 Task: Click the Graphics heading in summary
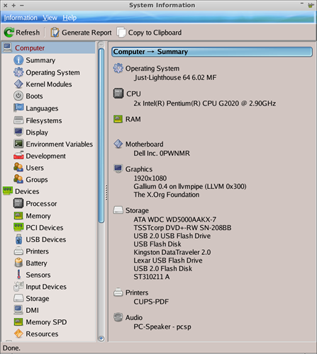click(x=139, y=169)
